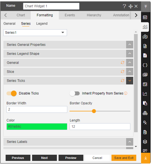Screen dimensions: 154x164
Task: Click the Preview button
Action: click(x=71, y=158)
